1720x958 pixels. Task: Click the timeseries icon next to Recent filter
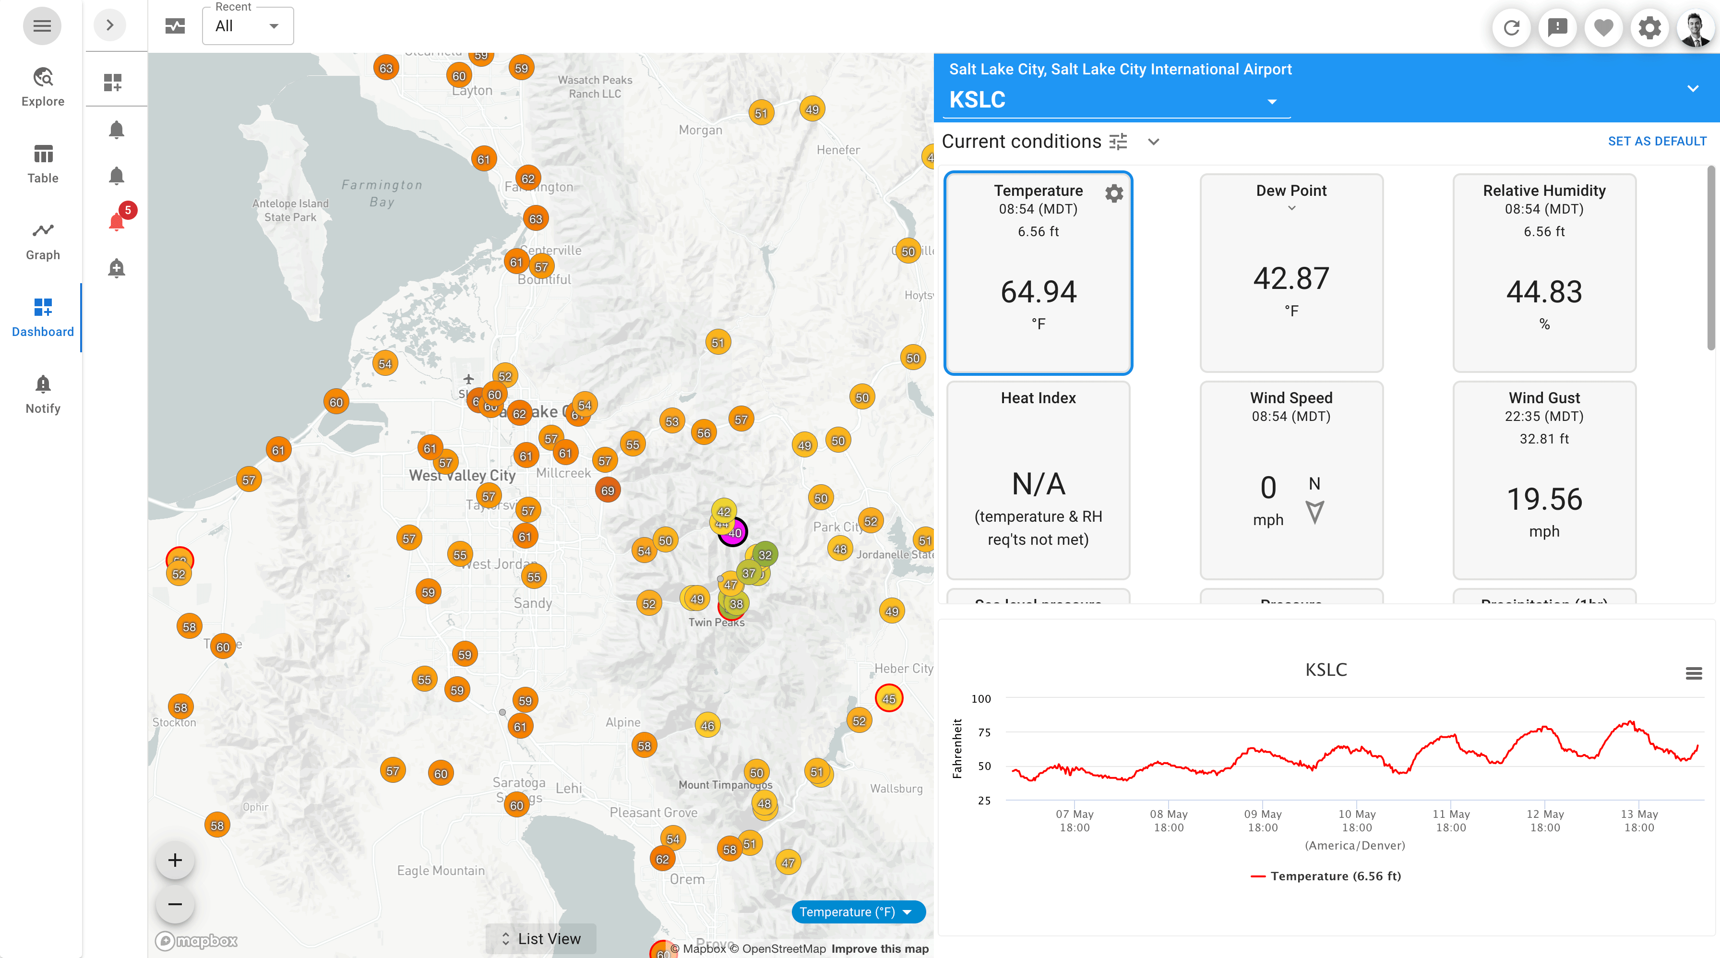click(174, 25)
